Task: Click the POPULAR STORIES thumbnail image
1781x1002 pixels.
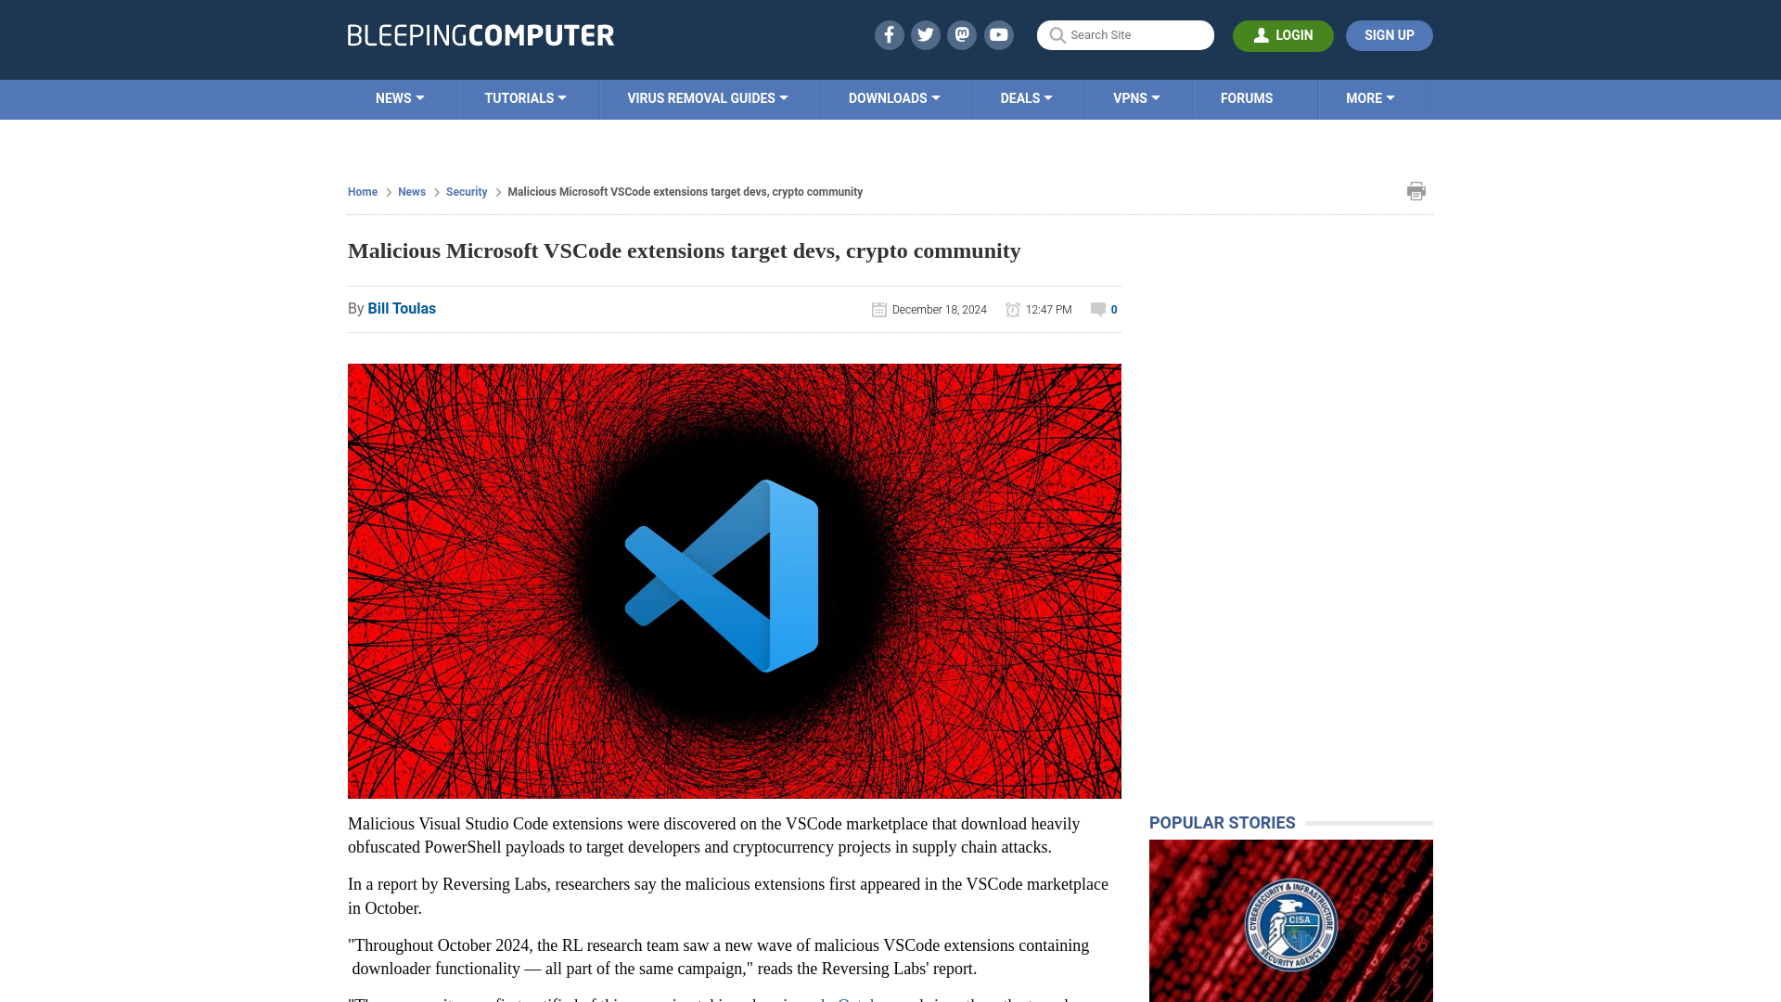Action: pos(1290,918)
